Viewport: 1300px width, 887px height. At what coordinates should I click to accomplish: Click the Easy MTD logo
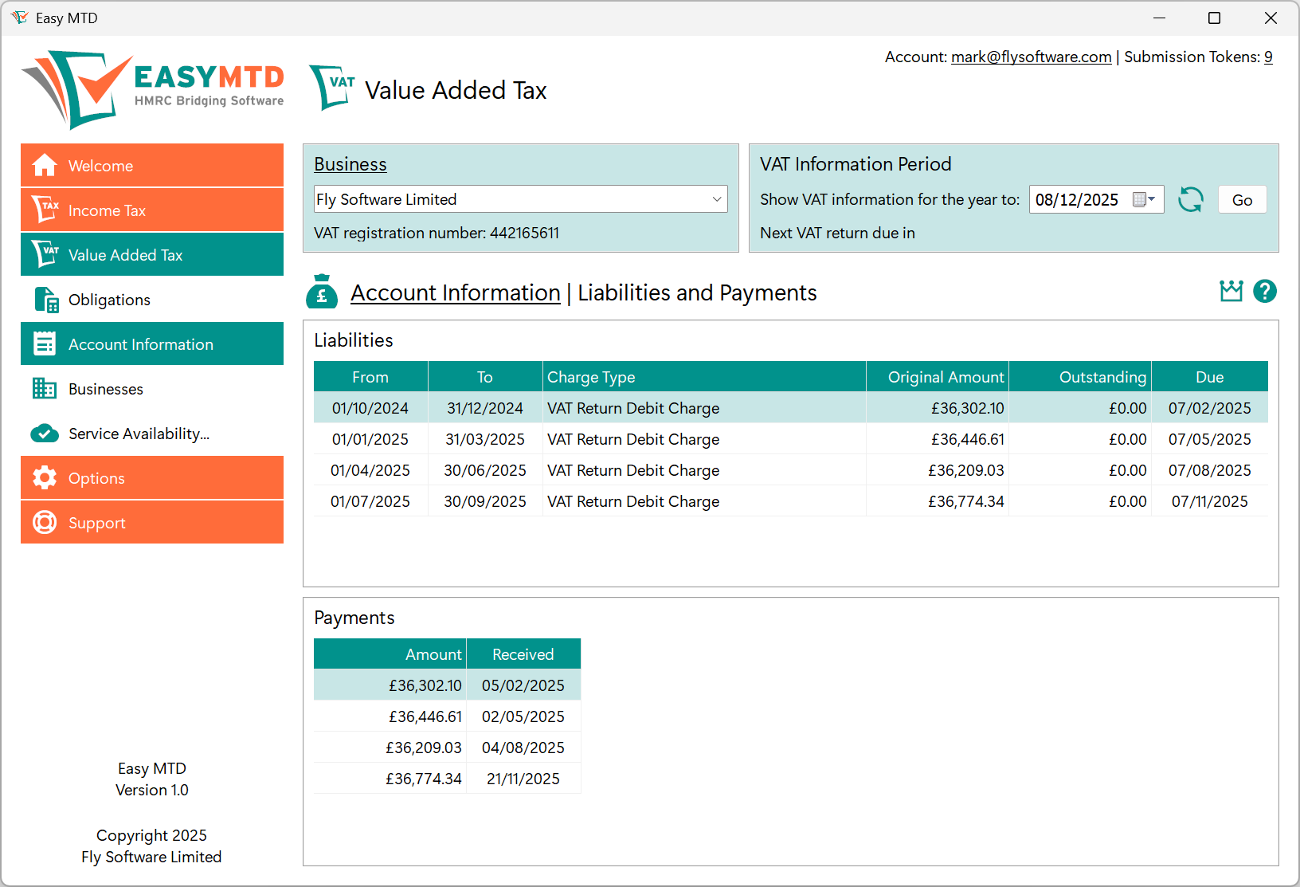(x=151, y=88)
